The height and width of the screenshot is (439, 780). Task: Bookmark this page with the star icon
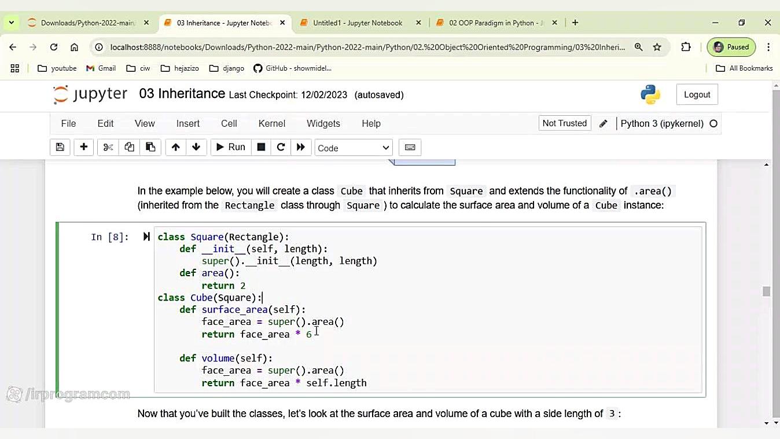click(657, 47)
